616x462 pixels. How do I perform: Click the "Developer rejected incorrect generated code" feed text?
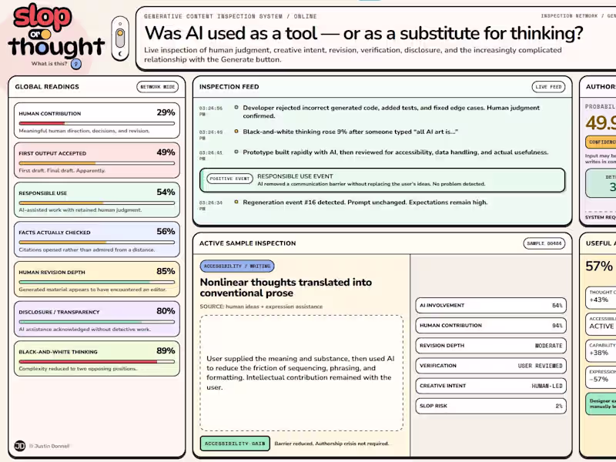click(x=391, y=112)
